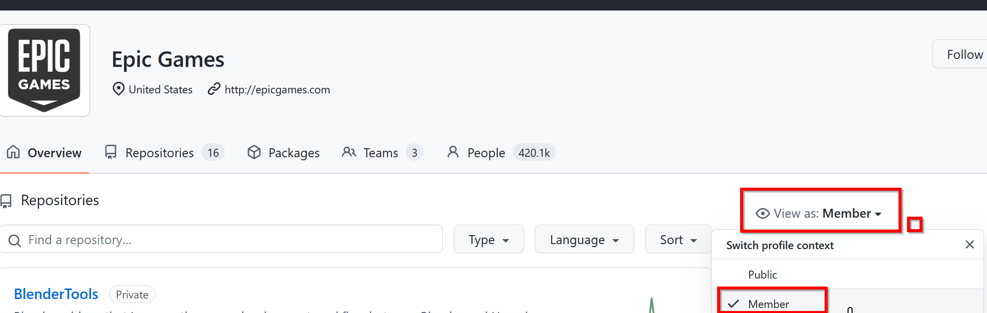Click the search magnifier icon
This screenshot has height=313, width=987.
pos(15,241)
